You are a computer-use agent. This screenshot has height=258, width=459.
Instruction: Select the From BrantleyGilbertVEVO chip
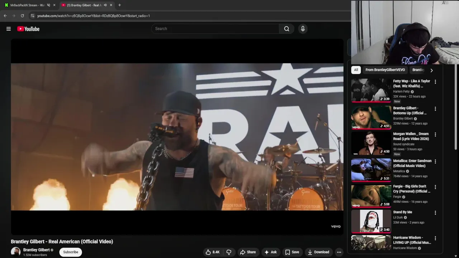point(385,70)
